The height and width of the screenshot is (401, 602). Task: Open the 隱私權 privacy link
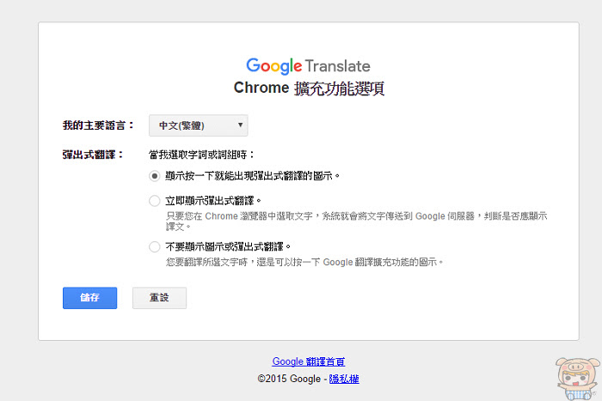(x=344, y=379)
